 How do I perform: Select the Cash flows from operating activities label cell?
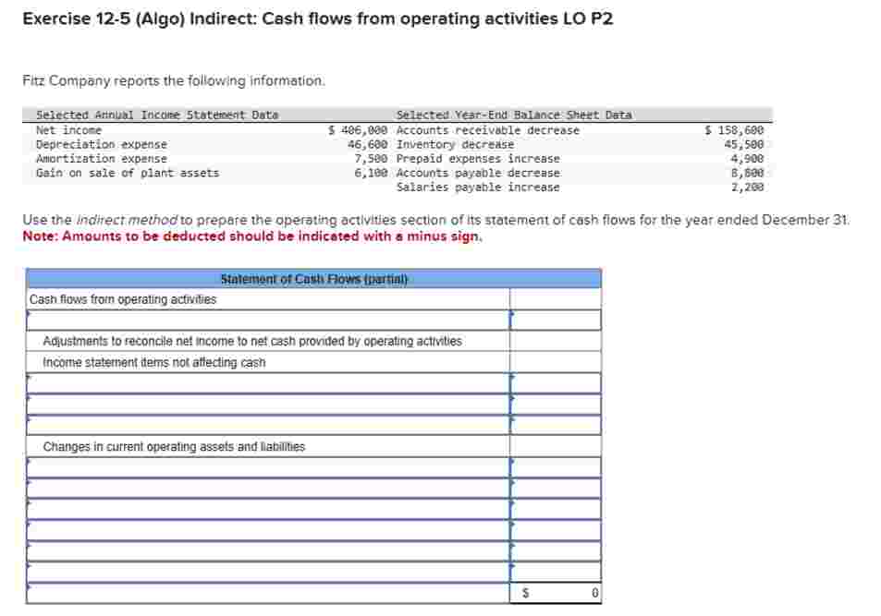[125, 299]
